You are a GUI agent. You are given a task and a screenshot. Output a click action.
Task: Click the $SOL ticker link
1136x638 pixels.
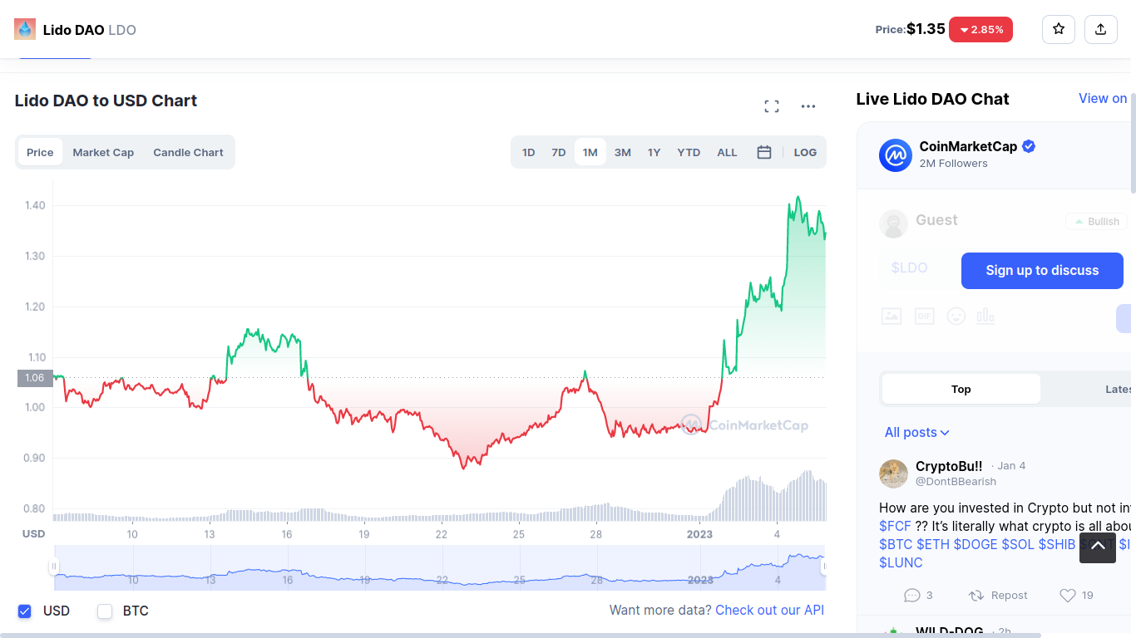1019,544
